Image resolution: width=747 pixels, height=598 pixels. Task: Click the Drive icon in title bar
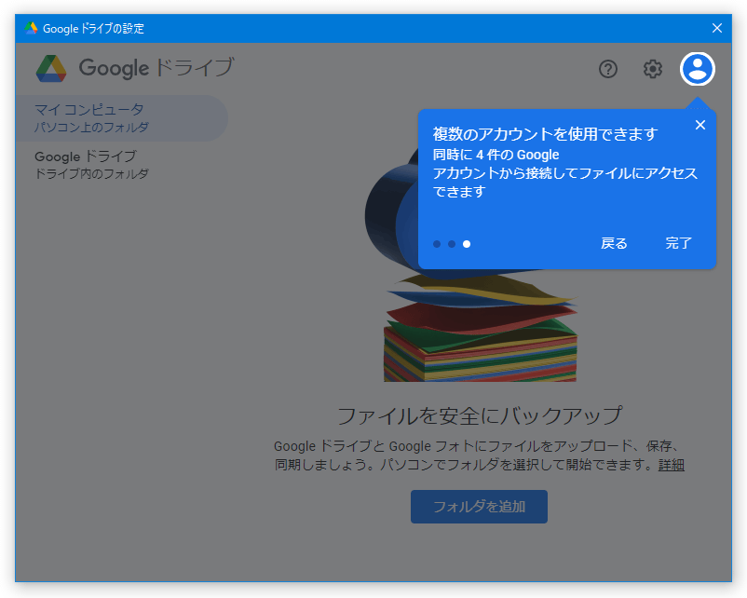coord(32,28)
